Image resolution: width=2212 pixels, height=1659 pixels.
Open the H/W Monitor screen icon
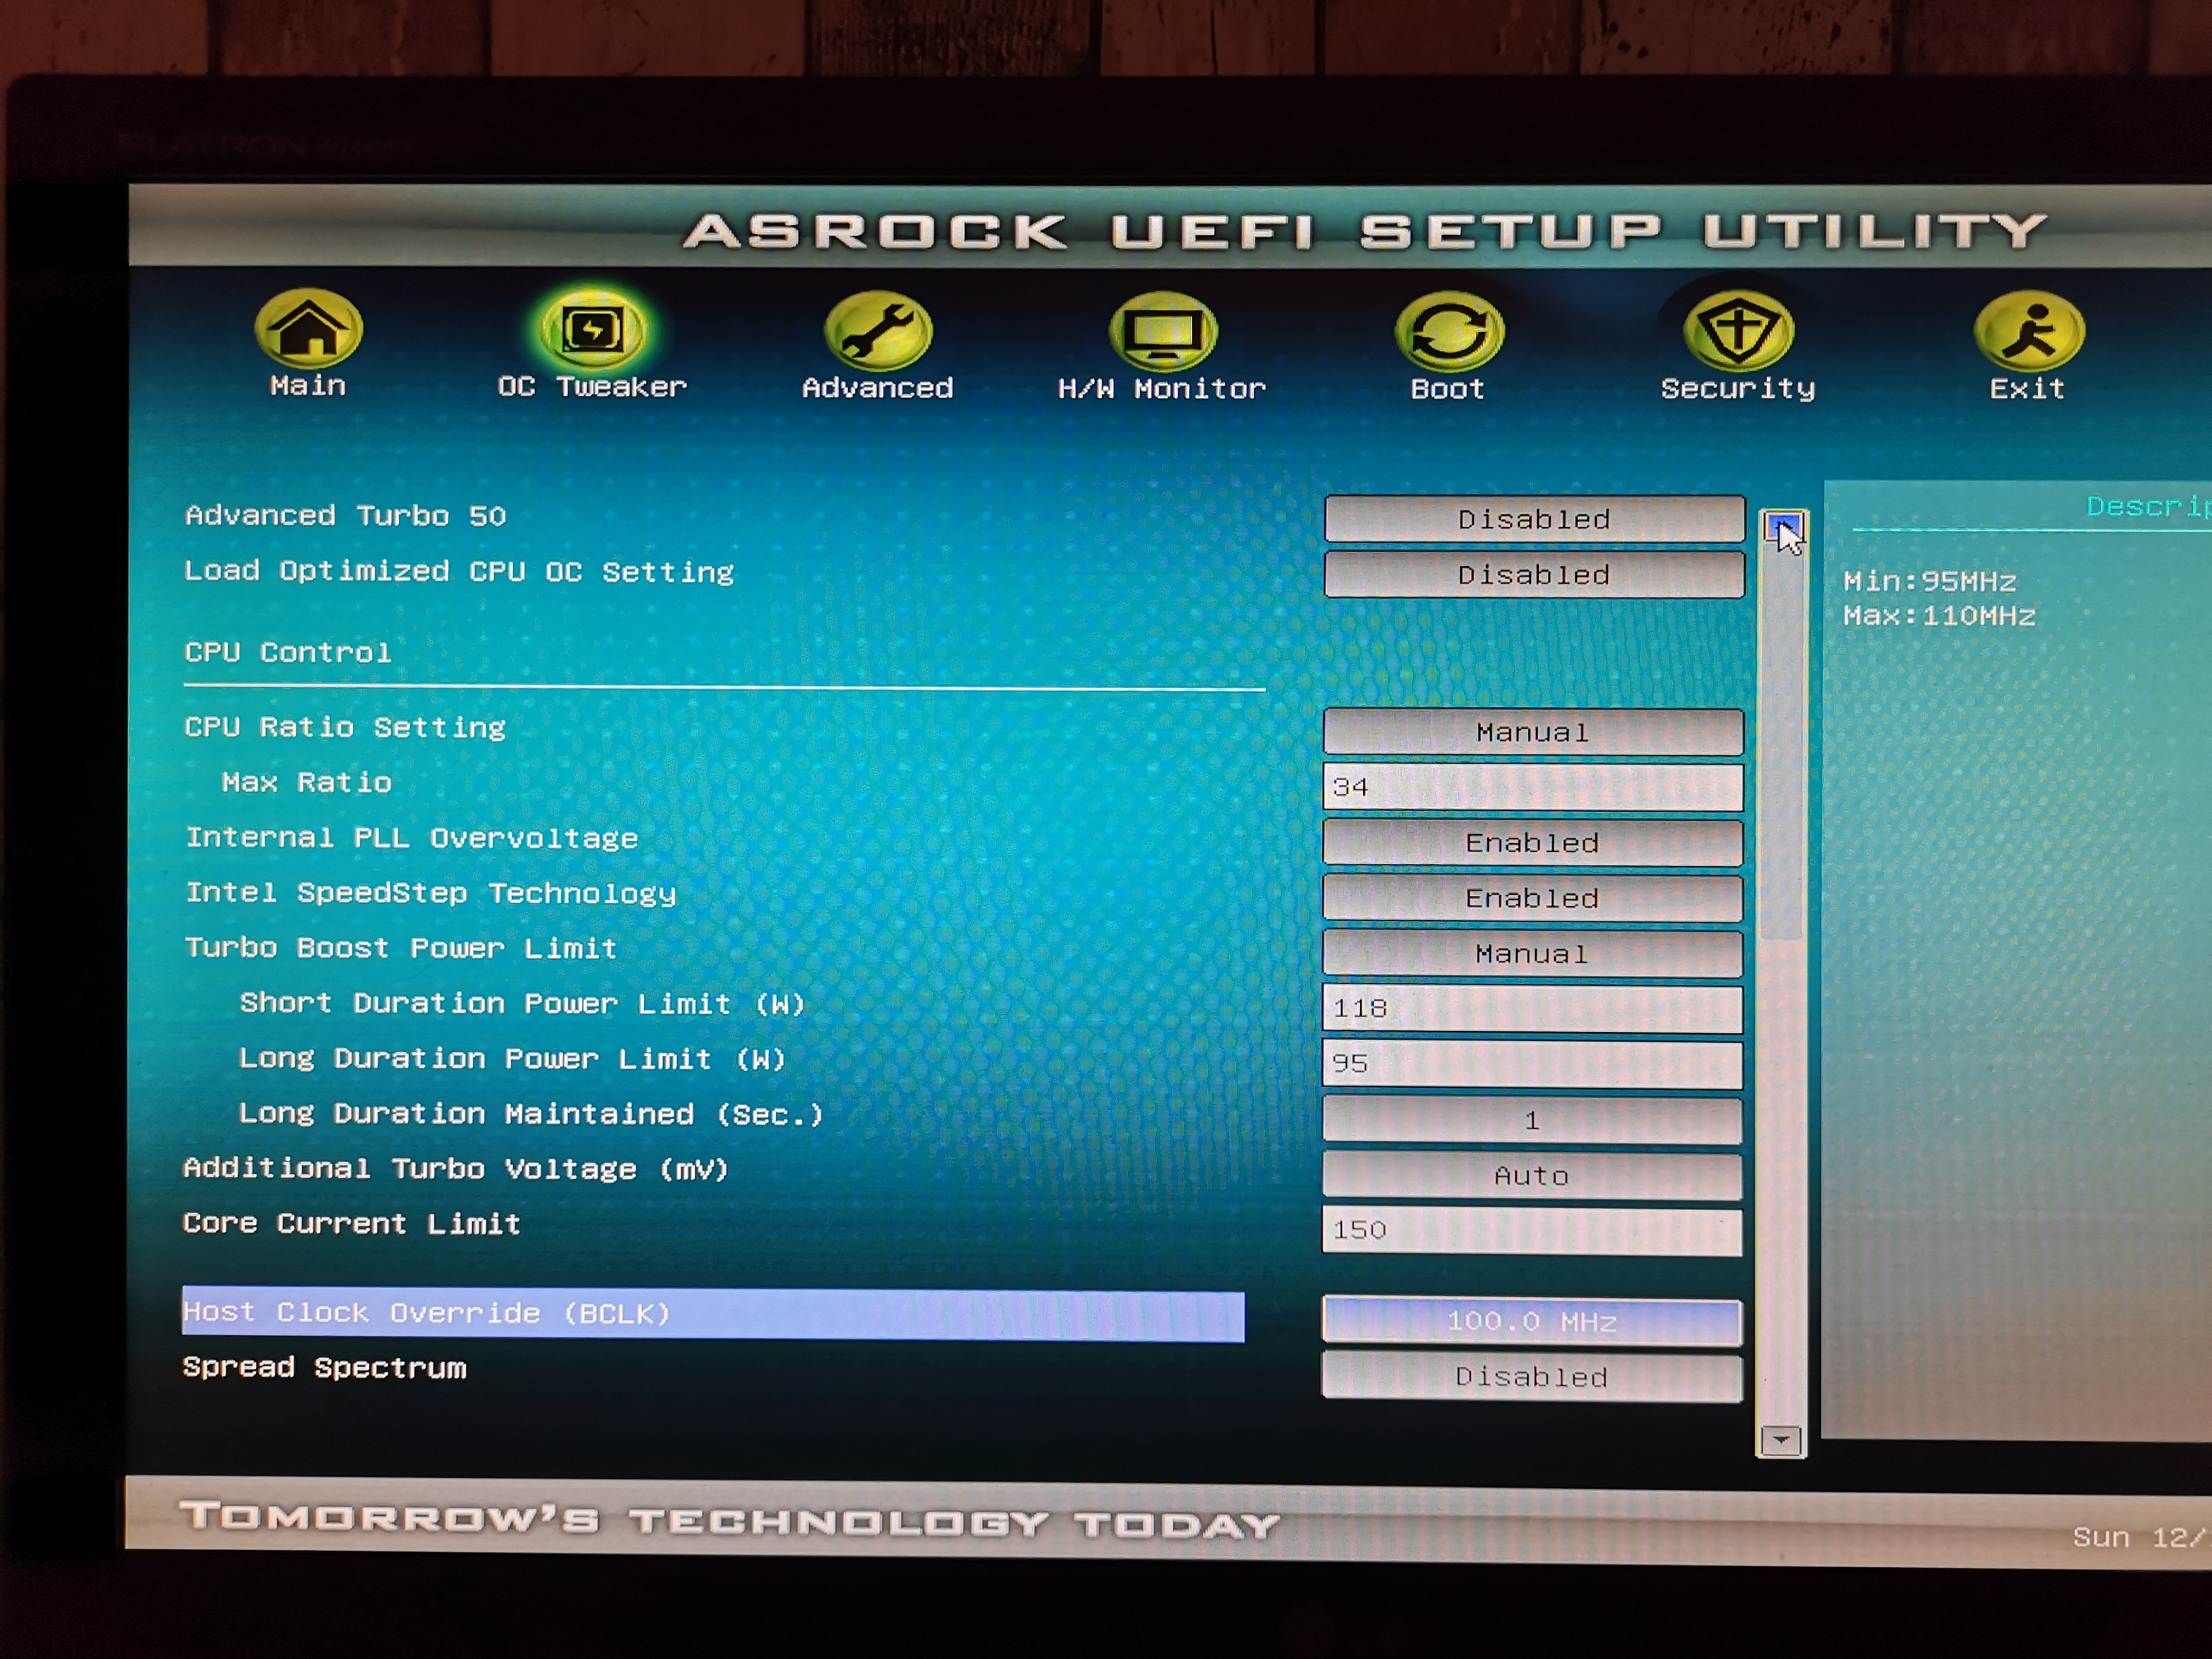point(1162,331)
